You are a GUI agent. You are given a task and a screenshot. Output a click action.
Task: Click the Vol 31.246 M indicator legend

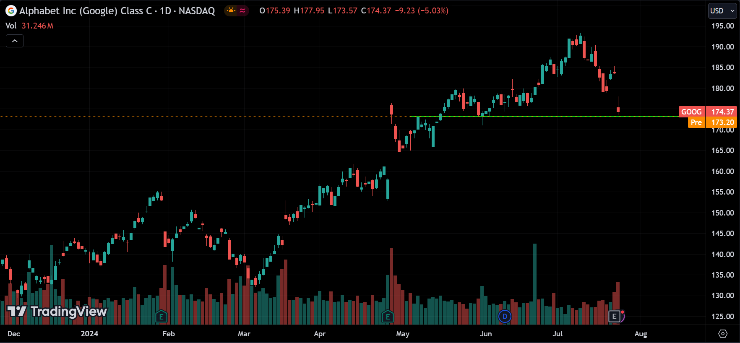click(29, 26)
